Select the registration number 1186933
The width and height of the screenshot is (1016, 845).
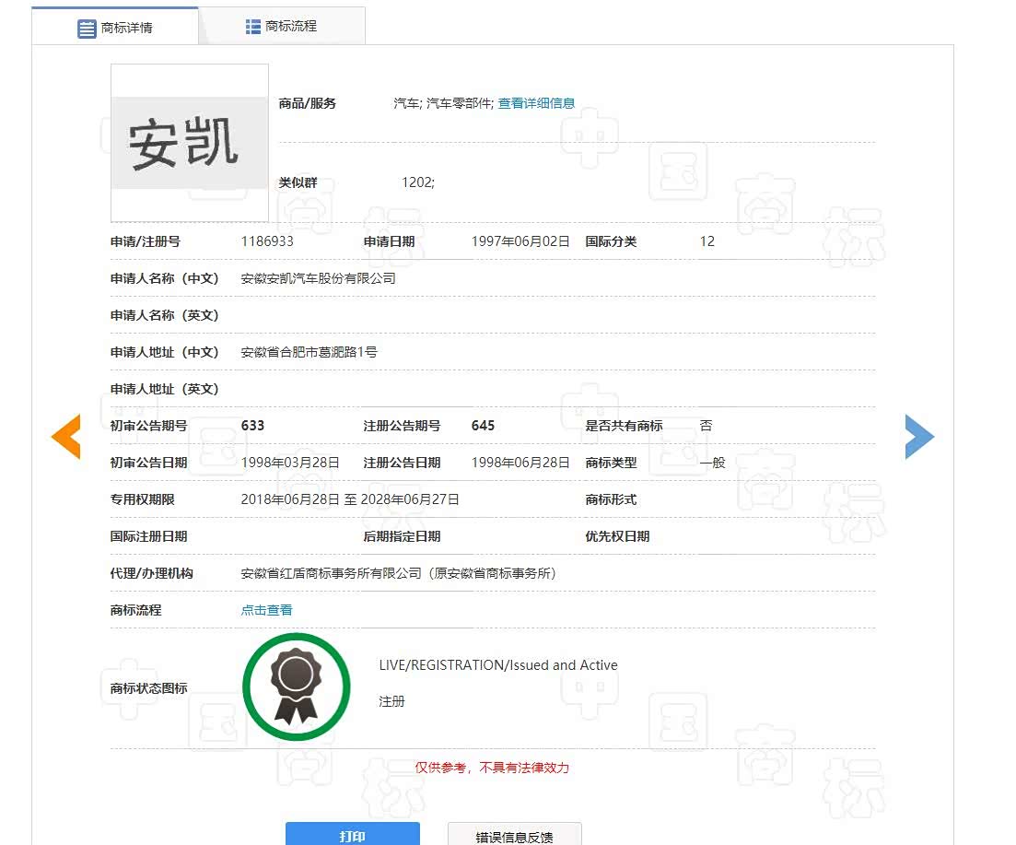pos(267,241)
